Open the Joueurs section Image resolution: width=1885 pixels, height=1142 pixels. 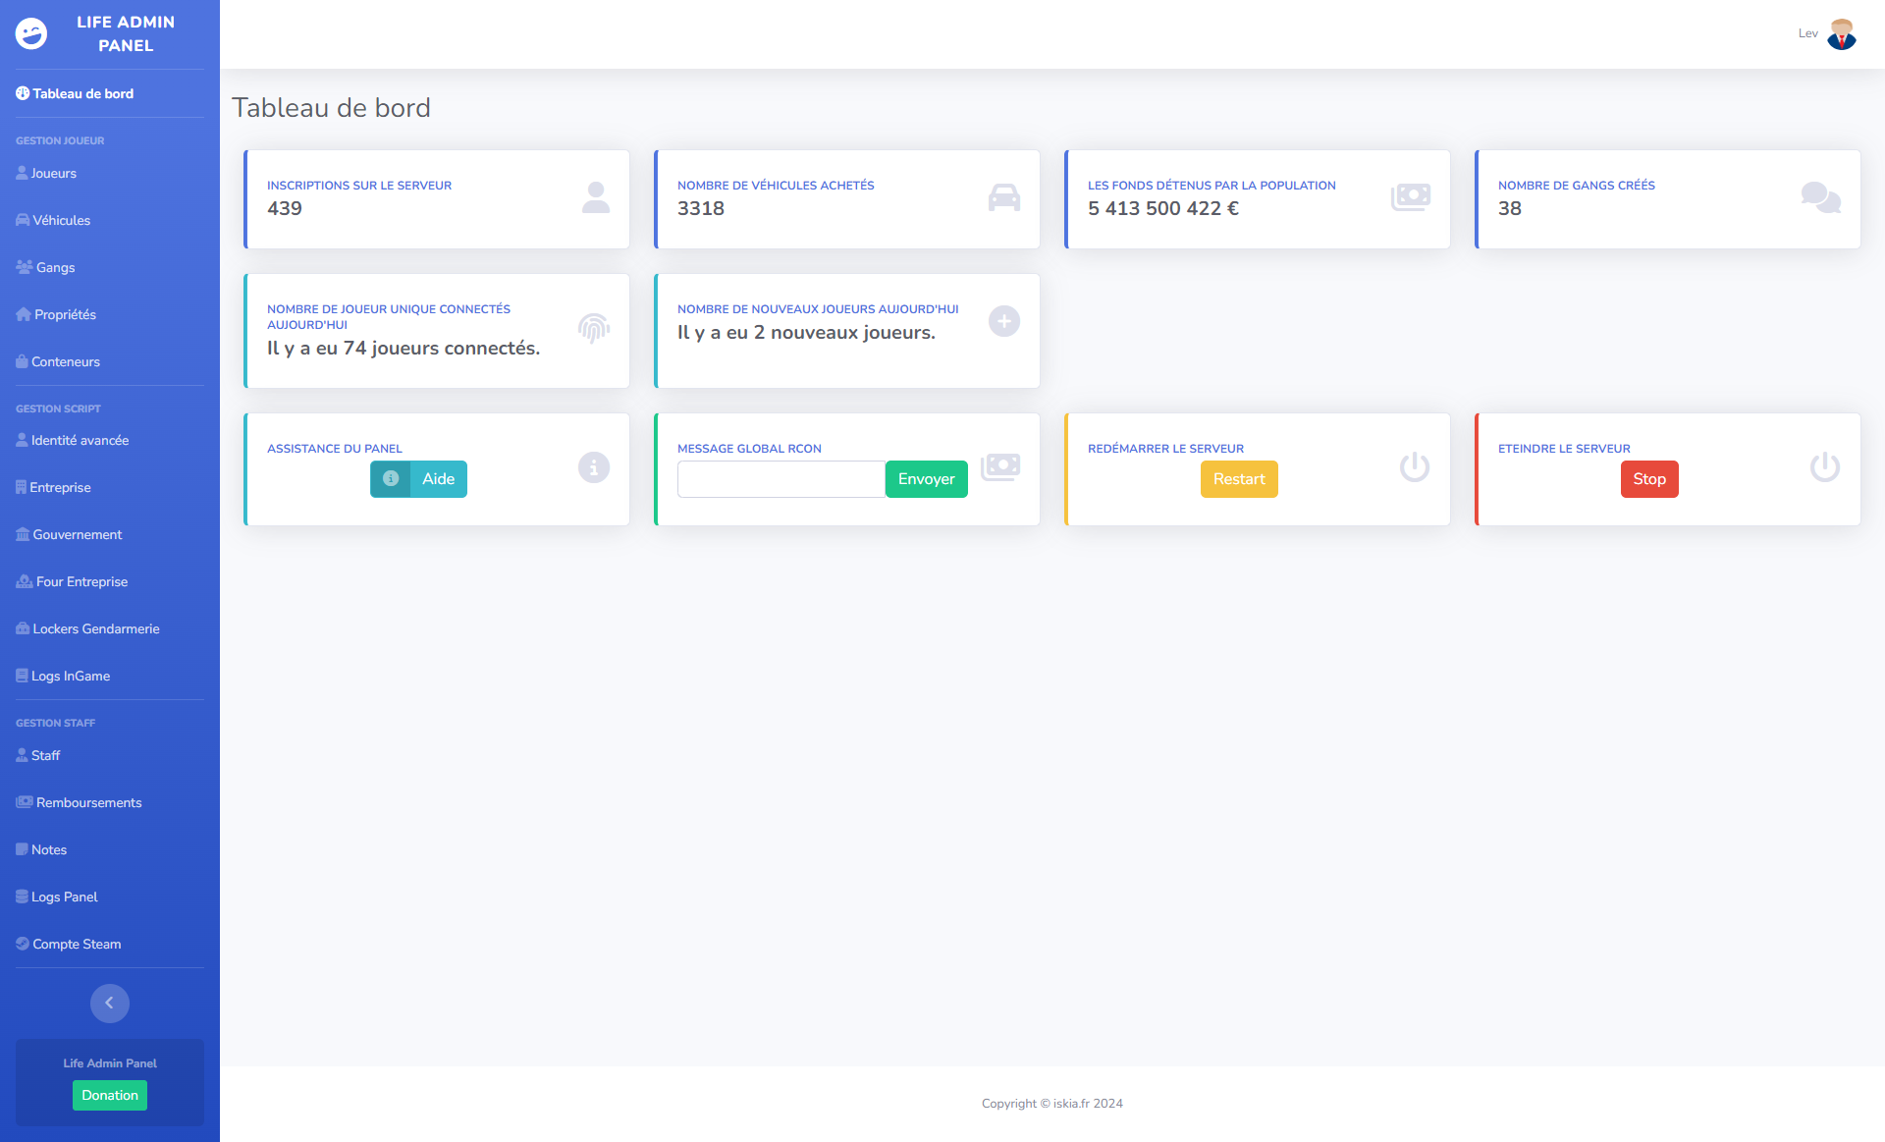point(55,173)
